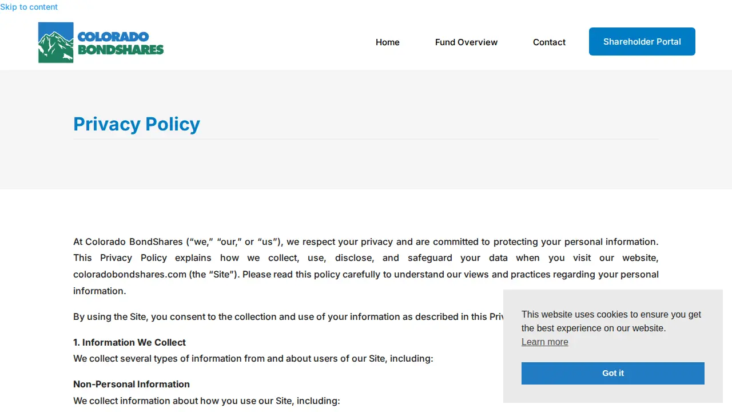
Task: Click the 'We collect several types' sentence
Action: (253, 358)
